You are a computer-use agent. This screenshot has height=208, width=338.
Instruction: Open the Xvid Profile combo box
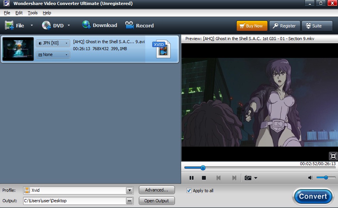point(78,190)
